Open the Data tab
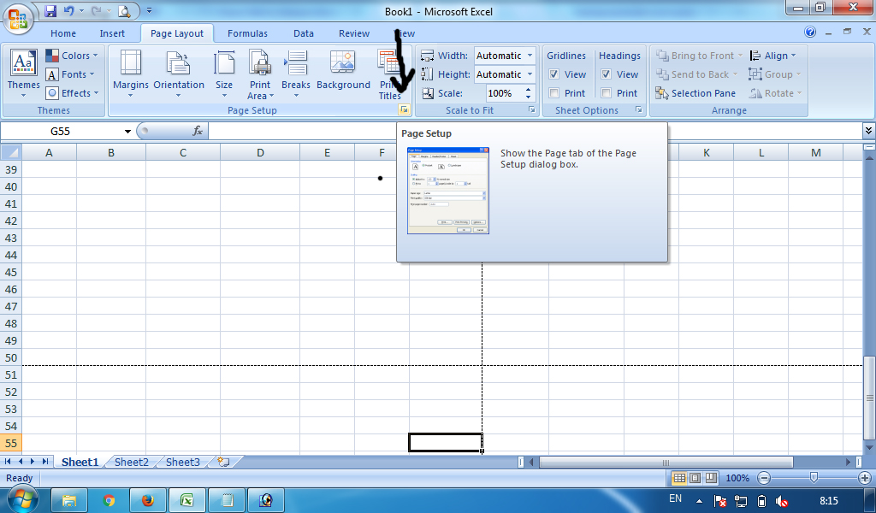The width and height of the screenshot is (876, 513). pos(304,33)
